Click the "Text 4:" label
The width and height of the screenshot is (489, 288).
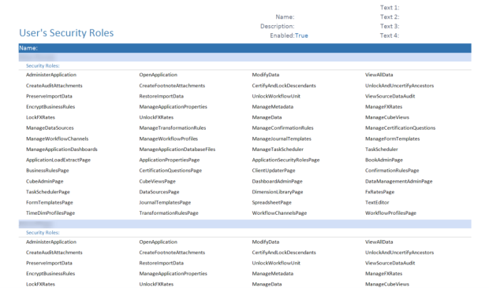click(x=390, y=35)
